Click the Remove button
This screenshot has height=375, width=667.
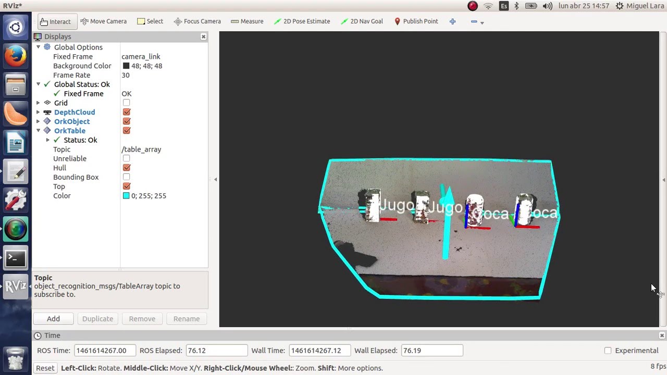pos(142,319)
